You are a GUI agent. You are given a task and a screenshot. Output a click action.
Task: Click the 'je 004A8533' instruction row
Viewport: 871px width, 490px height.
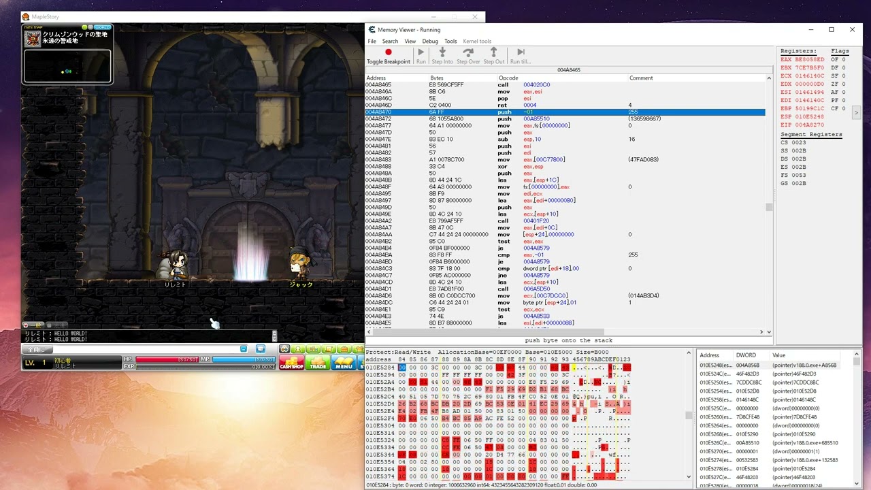[565, 316]
